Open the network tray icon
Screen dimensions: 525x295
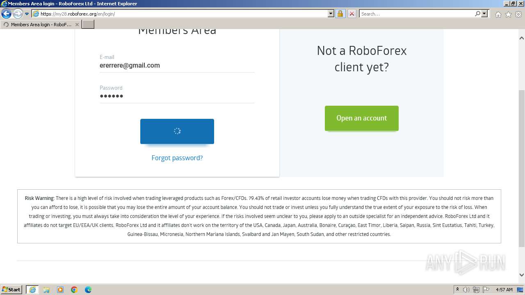pos(476,290)
